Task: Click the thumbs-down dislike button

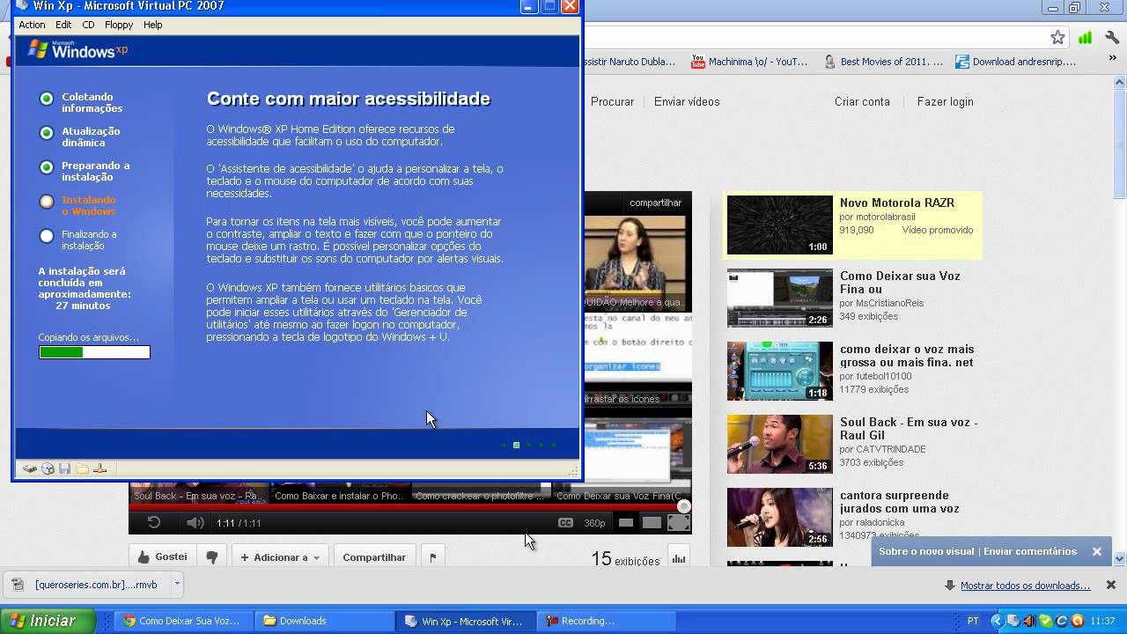Action: [211, 557]
